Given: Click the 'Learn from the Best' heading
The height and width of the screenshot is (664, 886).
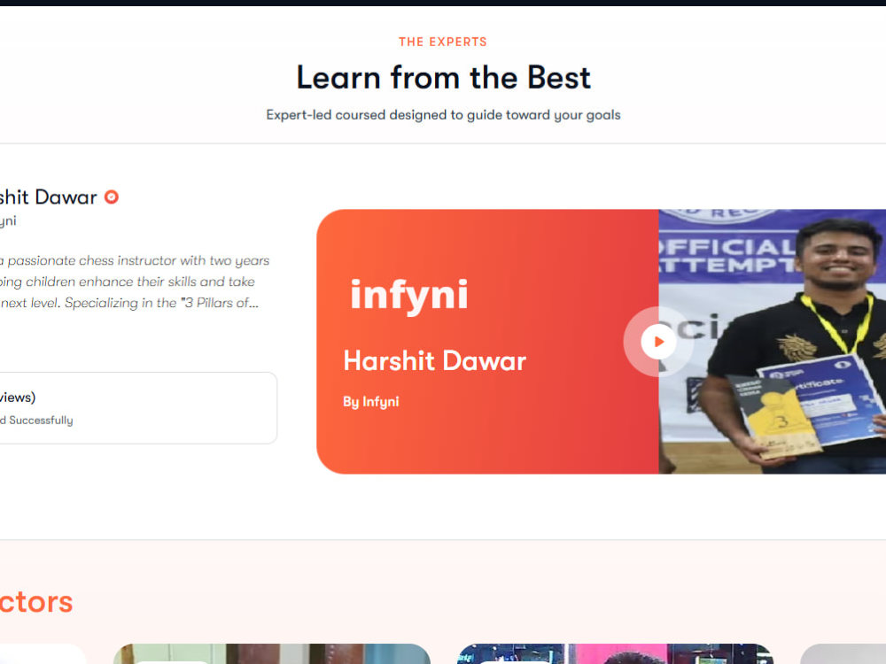Looking at the screenshot, I should [x=444, y=77].
